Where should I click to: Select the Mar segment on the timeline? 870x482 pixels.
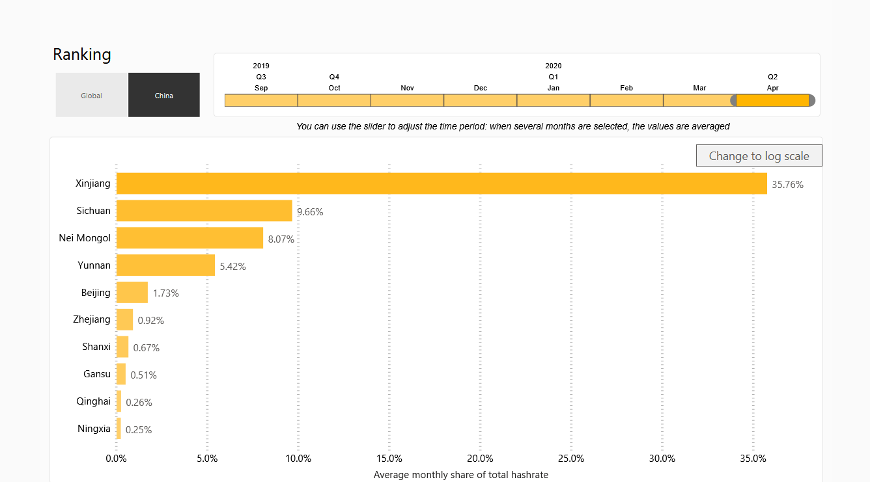(x=698, y=100)
